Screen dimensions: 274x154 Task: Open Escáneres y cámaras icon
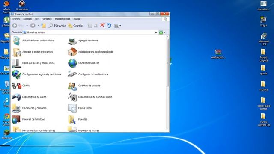pyautogui.click(x=16, y=108)
